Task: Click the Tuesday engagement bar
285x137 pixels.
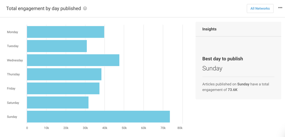Action: [x=57, y=46]
